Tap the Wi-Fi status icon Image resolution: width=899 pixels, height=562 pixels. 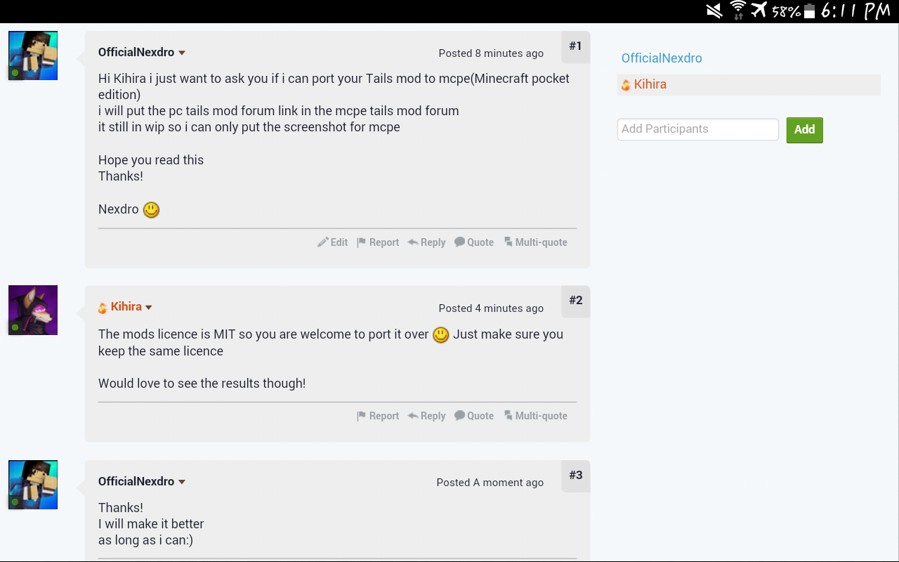tap(737, 10)
